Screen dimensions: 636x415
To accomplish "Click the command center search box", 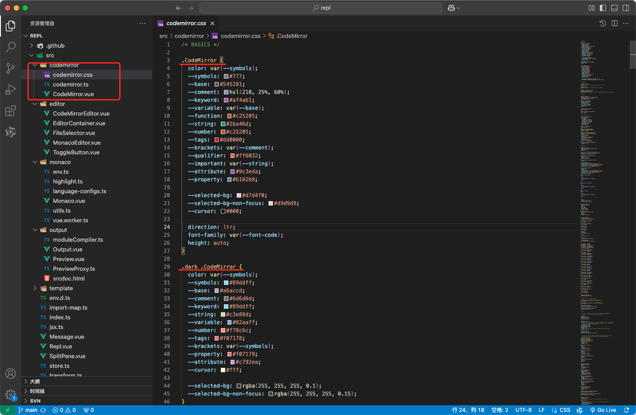I will pos(321,8).
